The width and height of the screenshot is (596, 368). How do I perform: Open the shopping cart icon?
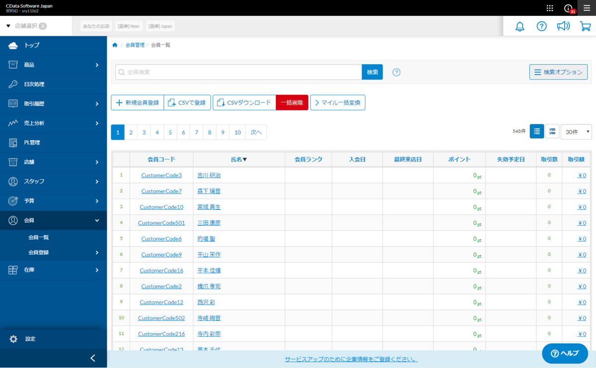[x=585, y=26]
